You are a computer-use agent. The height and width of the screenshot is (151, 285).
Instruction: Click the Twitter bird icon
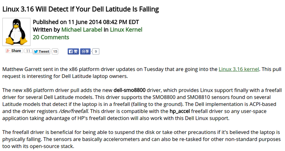point(36,51)
